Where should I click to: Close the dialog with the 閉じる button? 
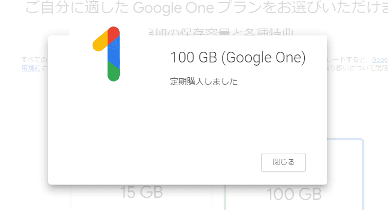point(284,162)
